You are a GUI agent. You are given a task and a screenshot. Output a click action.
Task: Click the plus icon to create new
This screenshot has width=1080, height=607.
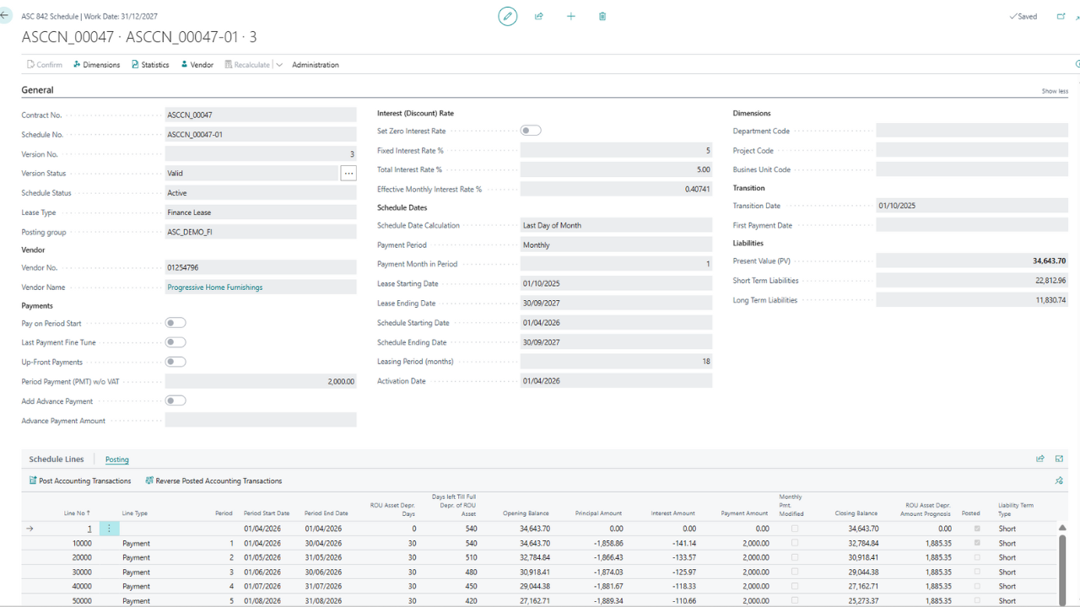coord(571,16)
